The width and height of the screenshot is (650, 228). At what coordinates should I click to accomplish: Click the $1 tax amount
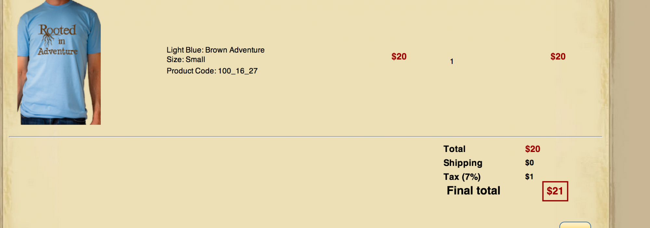click(529, 177)
